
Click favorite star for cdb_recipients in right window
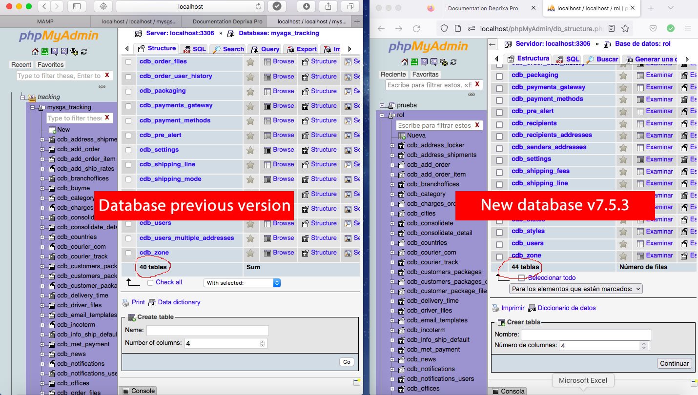point(623,124)
